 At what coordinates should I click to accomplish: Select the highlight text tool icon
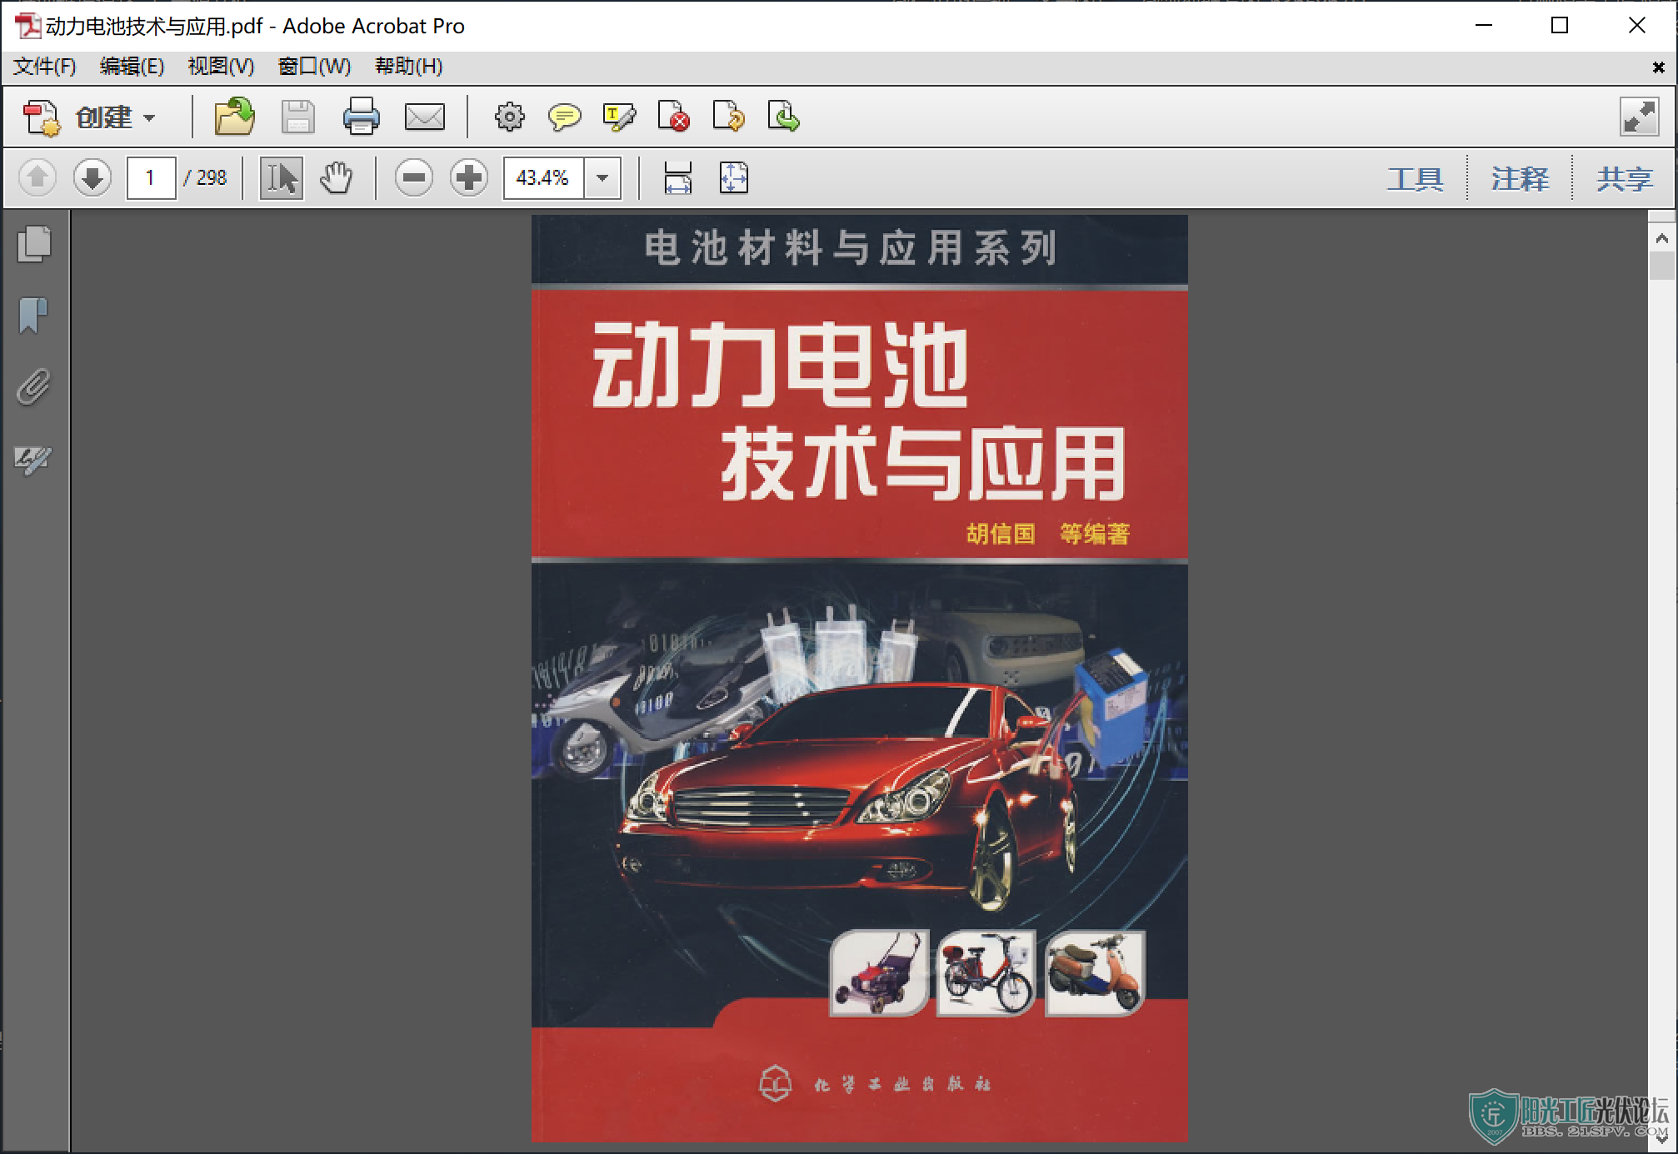619,117
